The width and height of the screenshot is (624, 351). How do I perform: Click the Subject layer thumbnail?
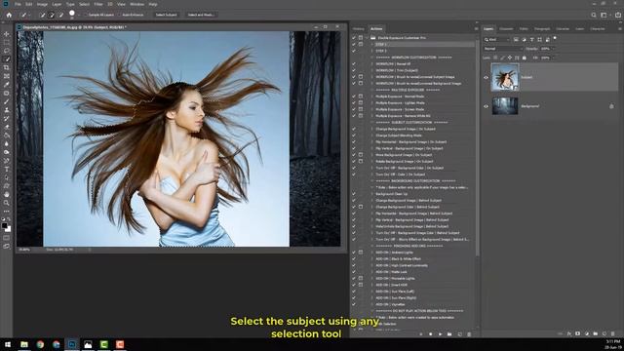pos(505,77)
